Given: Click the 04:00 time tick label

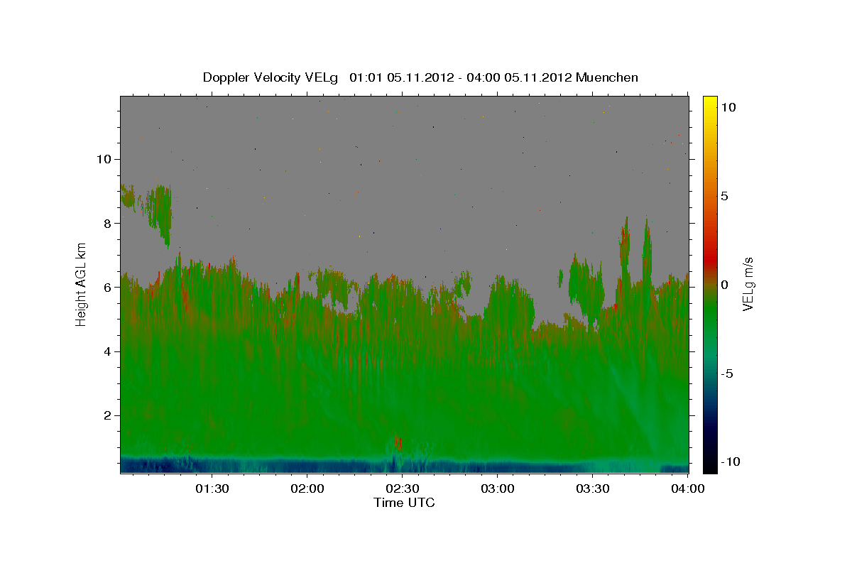Looking at the screenshot, I should [x=687, y=489].
